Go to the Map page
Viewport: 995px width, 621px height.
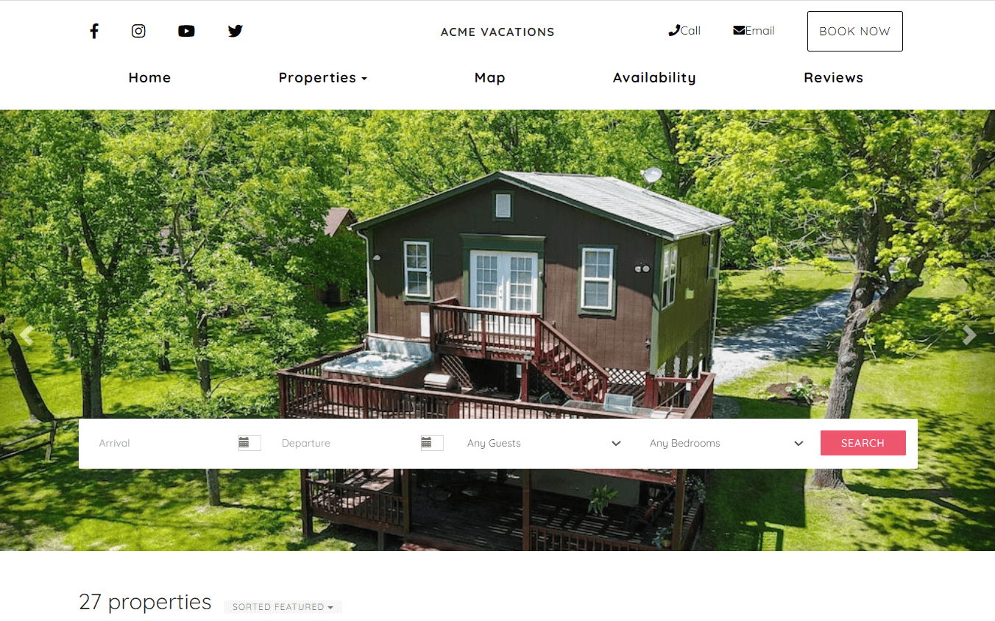489,77
